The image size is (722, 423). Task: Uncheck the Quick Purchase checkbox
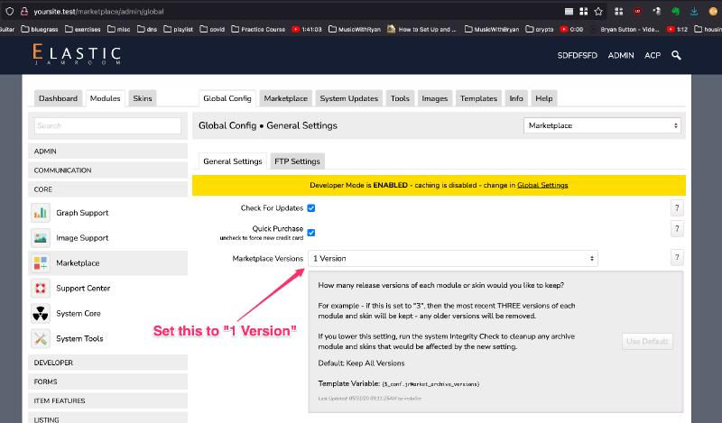click(x=311, y=233)
